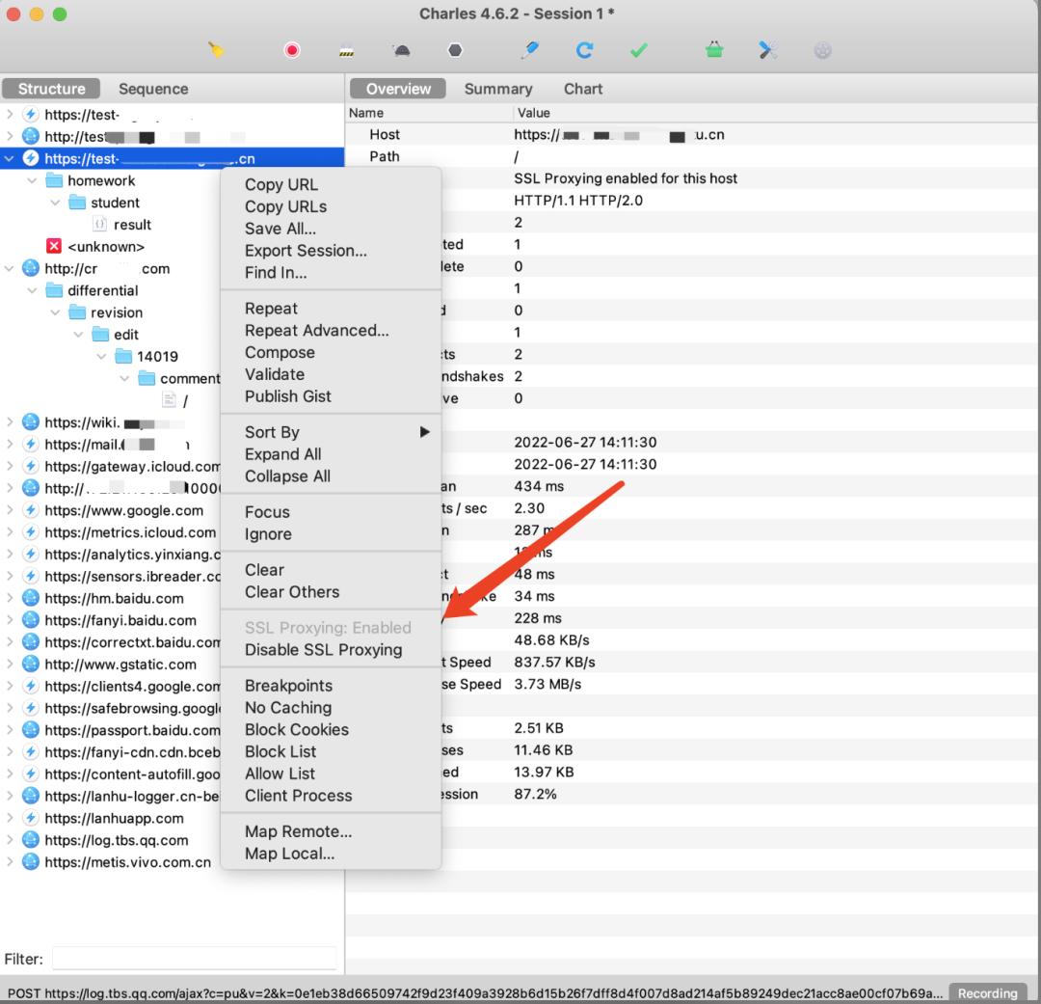Click the broom clear session icon

216,50
